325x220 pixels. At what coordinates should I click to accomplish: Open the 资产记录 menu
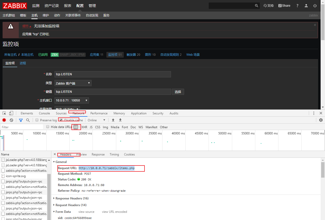click(52, 6)
